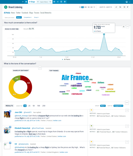
Task: Switch to the Social Networks tab
Action: [46, 13]
